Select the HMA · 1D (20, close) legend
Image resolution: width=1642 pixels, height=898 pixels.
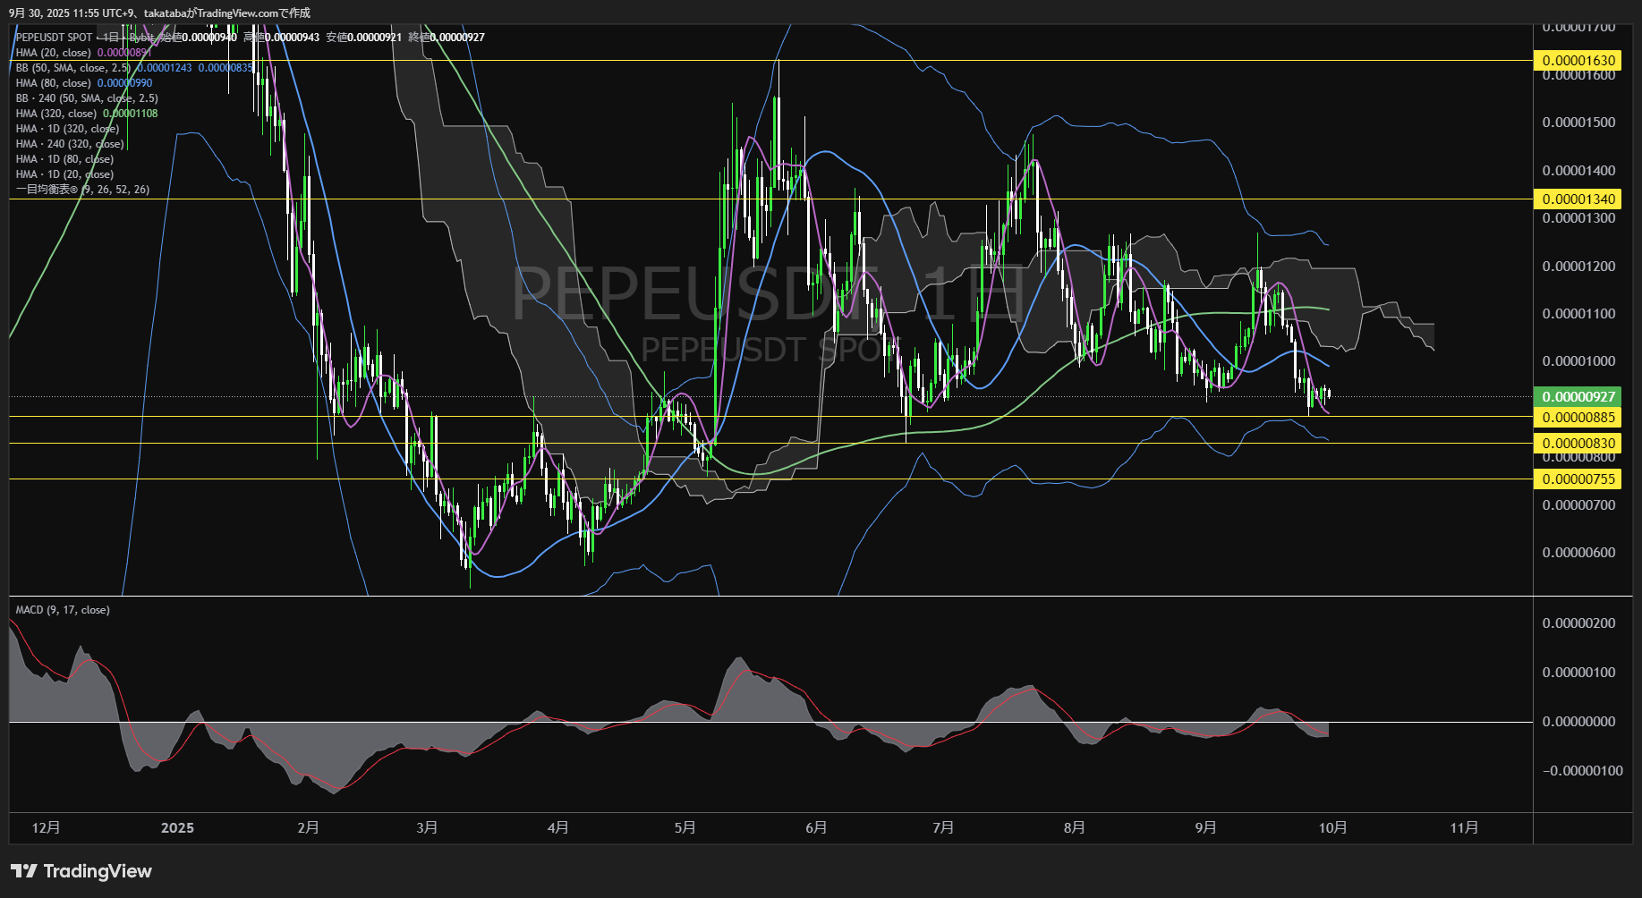[64, 174]
